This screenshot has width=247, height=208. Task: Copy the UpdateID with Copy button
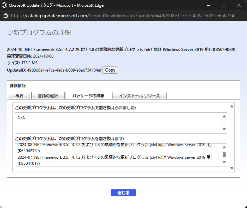click(x=110, y=70)
